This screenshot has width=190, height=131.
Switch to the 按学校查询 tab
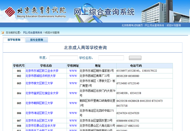pos(14,40)
